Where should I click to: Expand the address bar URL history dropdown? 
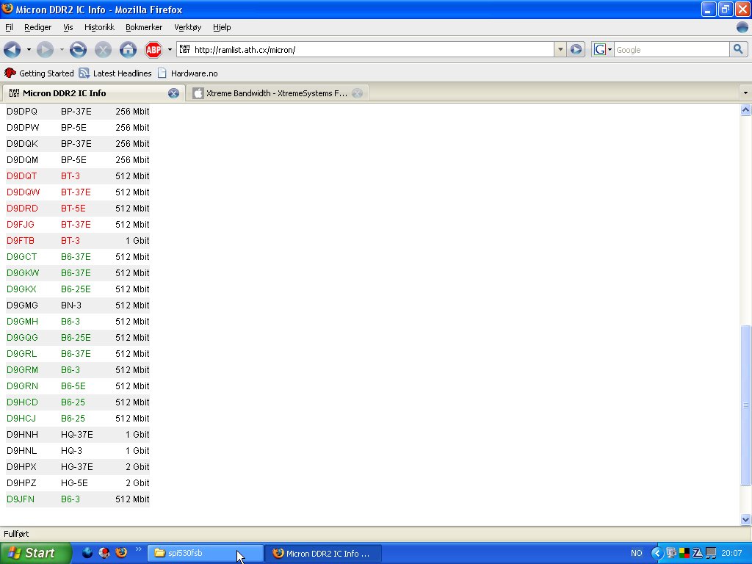(560, 49)
